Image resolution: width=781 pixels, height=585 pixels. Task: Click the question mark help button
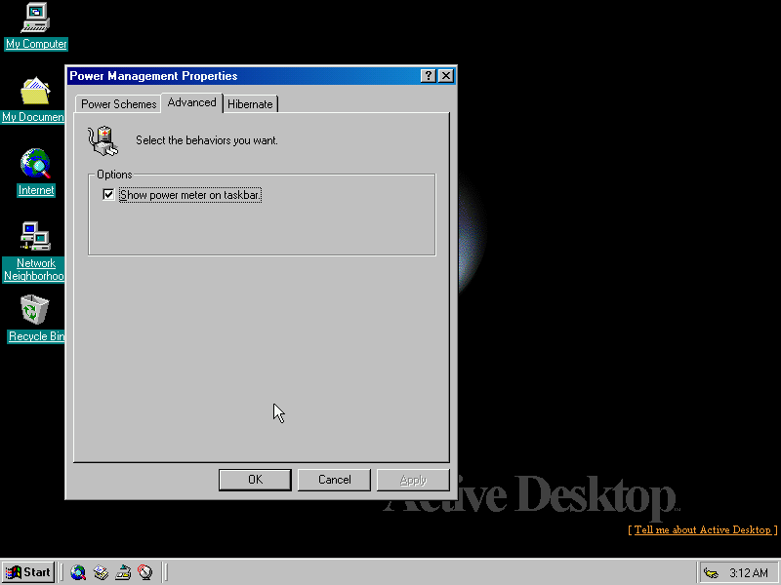429,76
